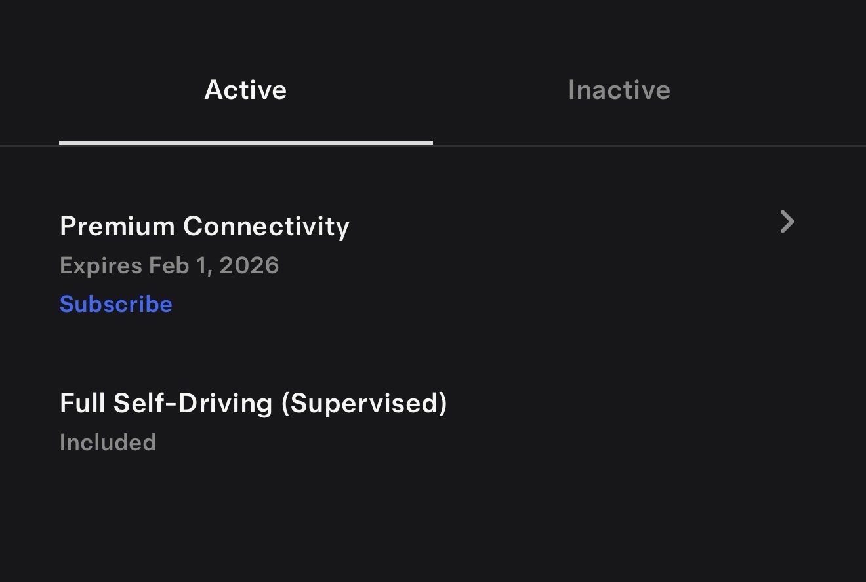Open the Premium Connectivity chevron arrow
This screenshot has height=582, width=866.
click(787, 222)
